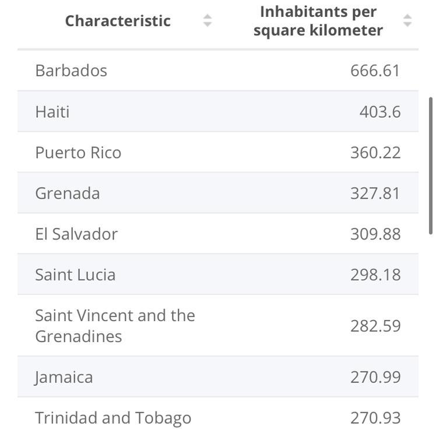The height and width of the screenshot is (436, 436).
Task: Click the 403.6 density value
Action: pos(380,112)
